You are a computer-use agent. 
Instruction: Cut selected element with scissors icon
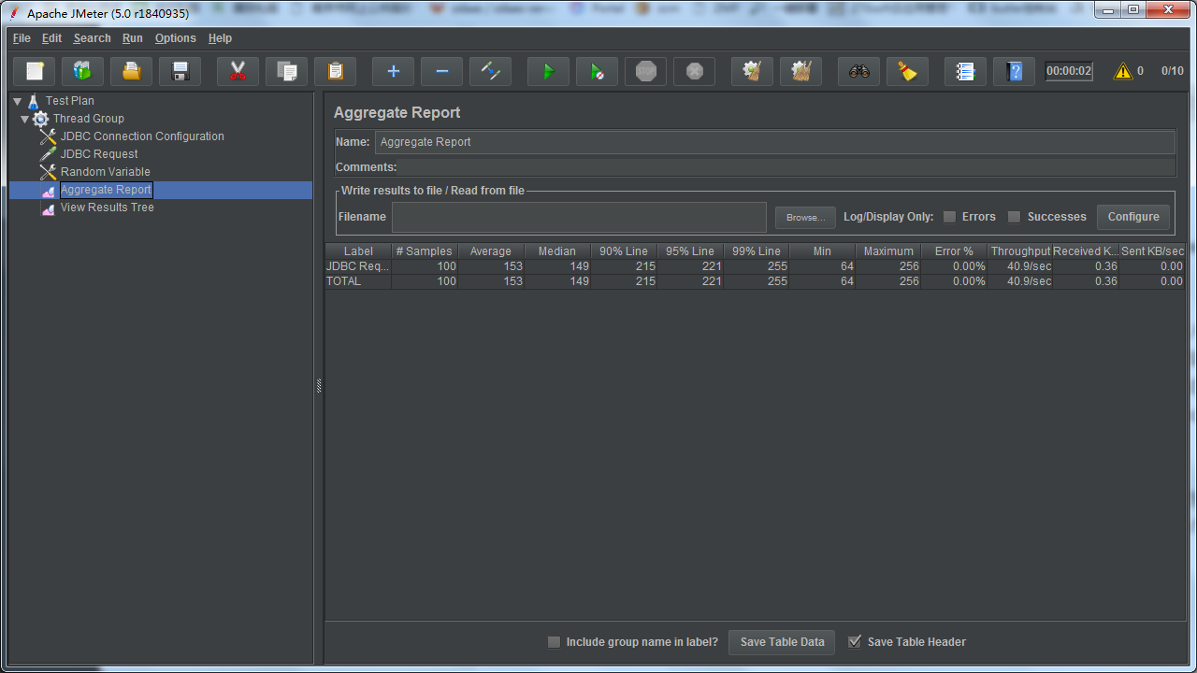coord(238,71)
